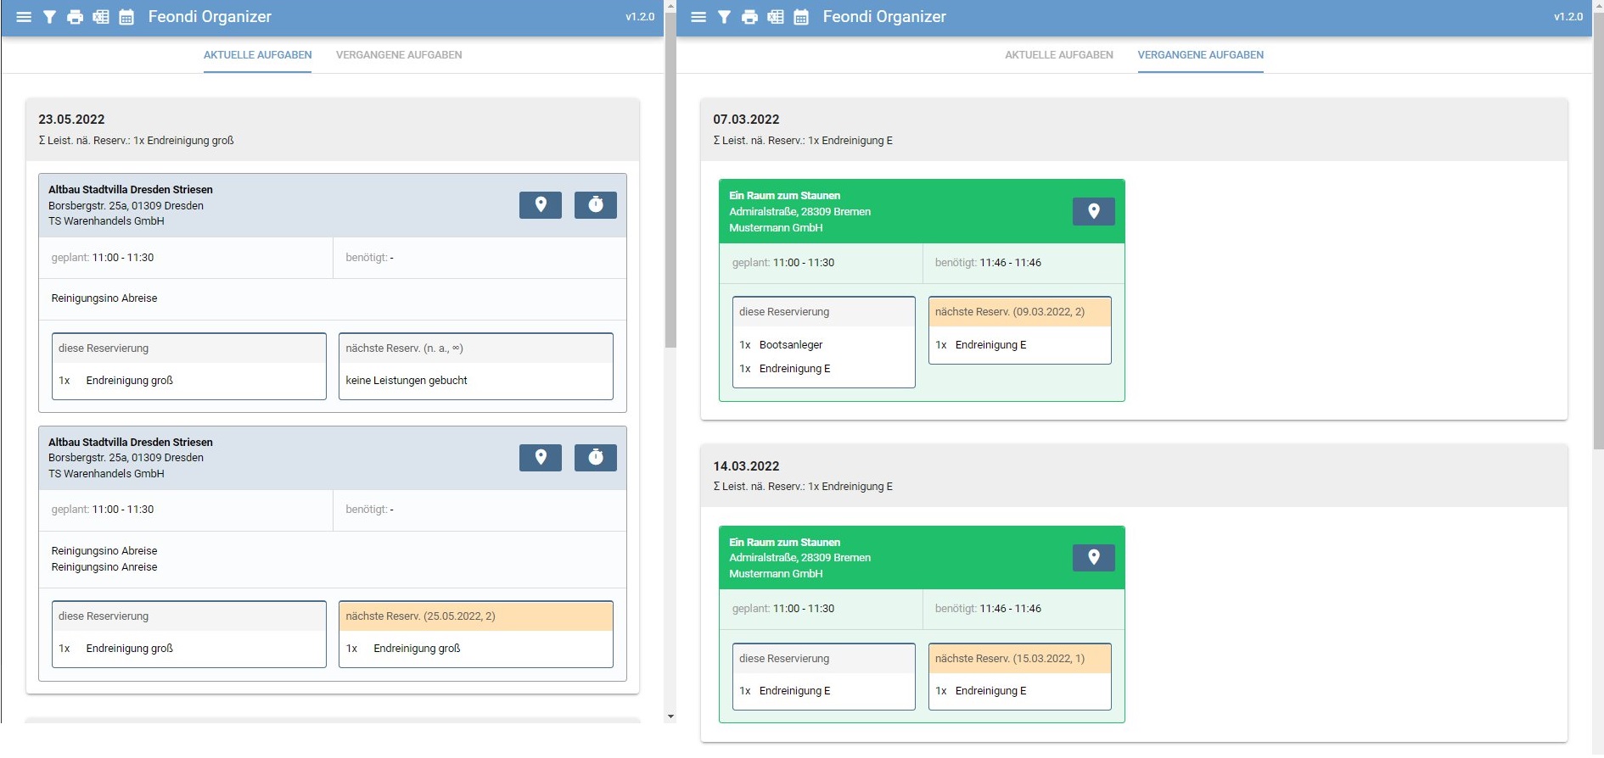Viewport: 1604px width, 758px height.
Task: Click 'nächste Reserv. (25.05.2022, 2)' header
Action: coord(476,616)
